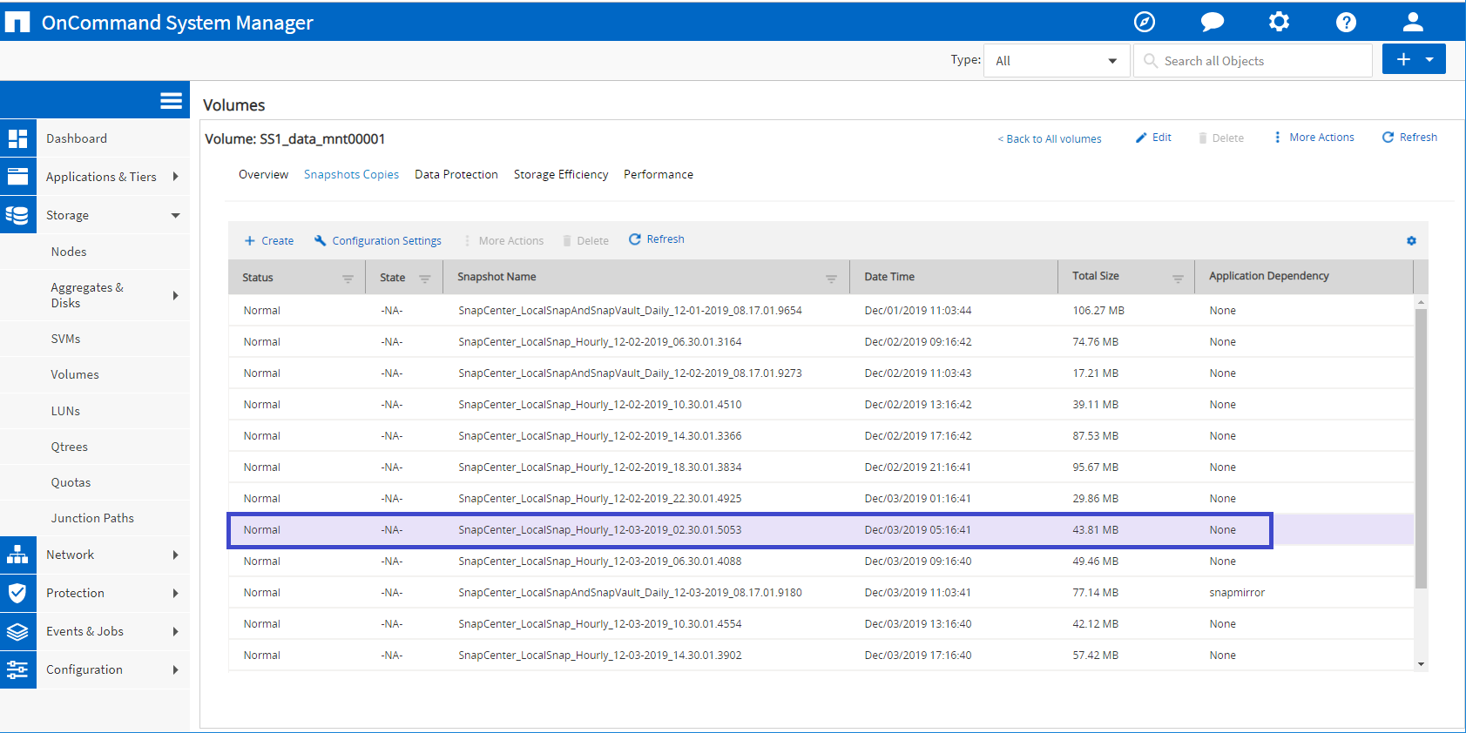This screenshot has width=1466, height=733.
Task: Click Create snapshot button
Action: [x=269, y=241]
